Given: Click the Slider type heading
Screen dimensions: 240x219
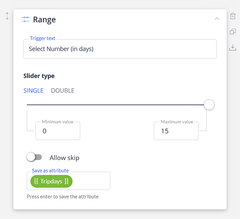Looking at the screenshot, I should [39, 76].
